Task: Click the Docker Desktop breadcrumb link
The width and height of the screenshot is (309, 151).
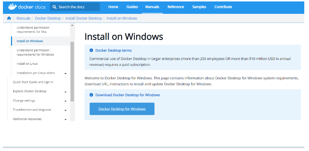Action: coord(48,18)
